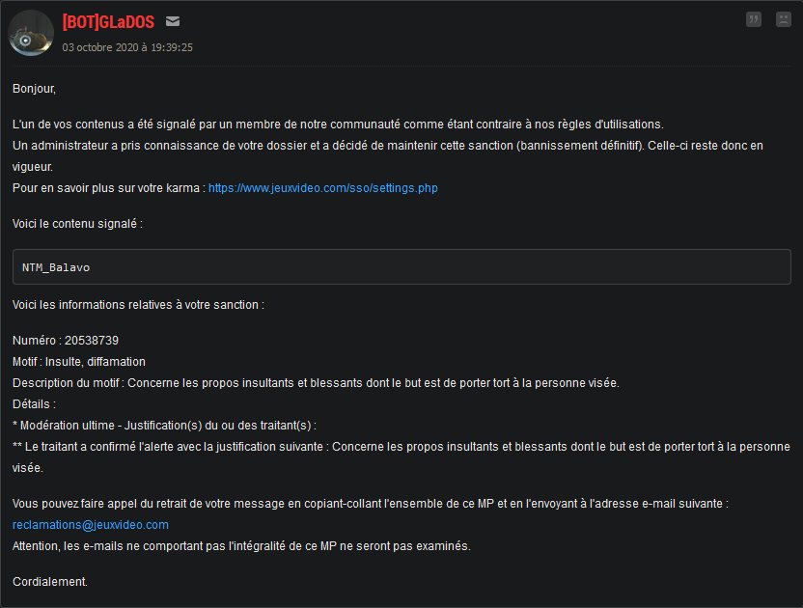Screen dimensions: 803x608
Task: Click the "Voici le contenu signalé" heading text
Action: tap(77, 224)
